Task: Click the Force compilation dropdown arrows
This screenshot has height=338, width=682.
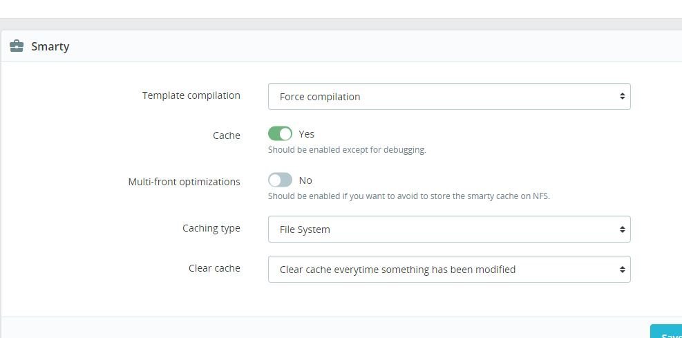Action: [622, 97]
